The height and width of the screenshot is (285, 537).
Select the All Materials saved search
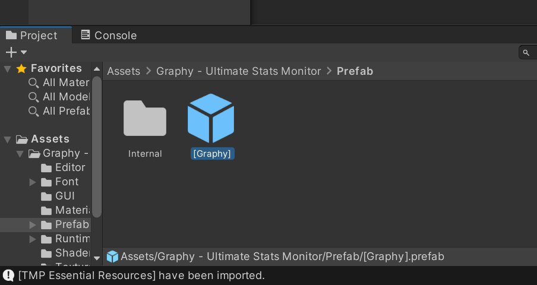65,83
